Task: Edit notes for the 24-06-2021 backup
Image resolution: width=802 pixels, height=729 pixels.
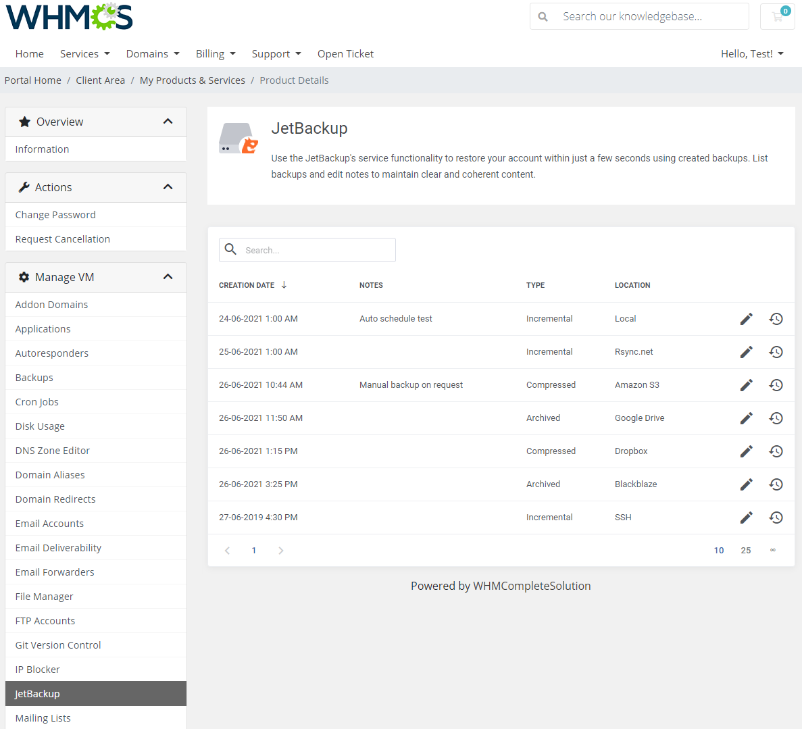Action: [746, 318]
